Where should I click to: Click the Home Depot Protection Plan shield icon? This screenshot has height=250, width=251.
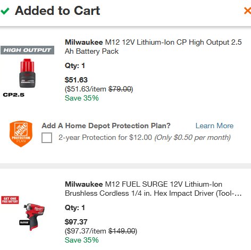tap(21, 134)
